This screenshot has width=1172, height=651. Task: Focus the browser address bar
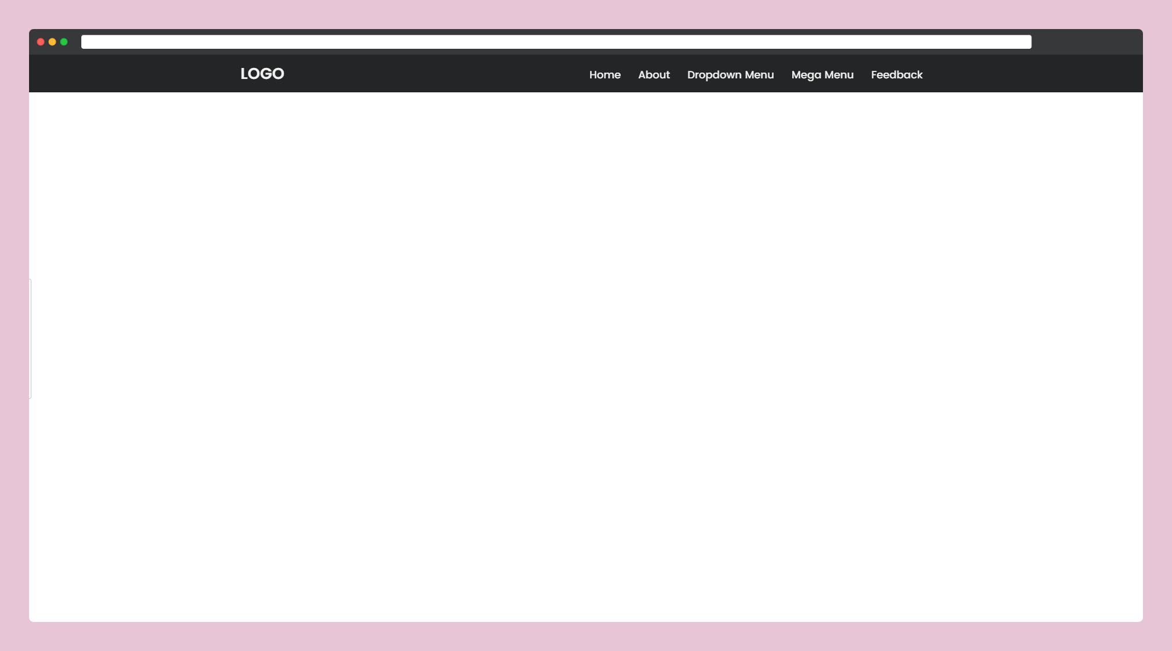click(556, 42)
